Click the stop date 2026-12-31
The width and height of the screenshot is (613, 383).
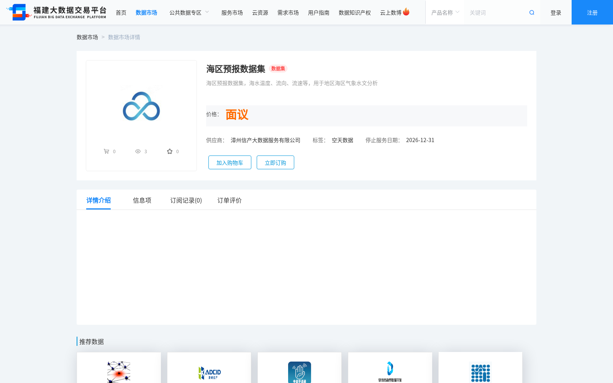coord(420,140)
